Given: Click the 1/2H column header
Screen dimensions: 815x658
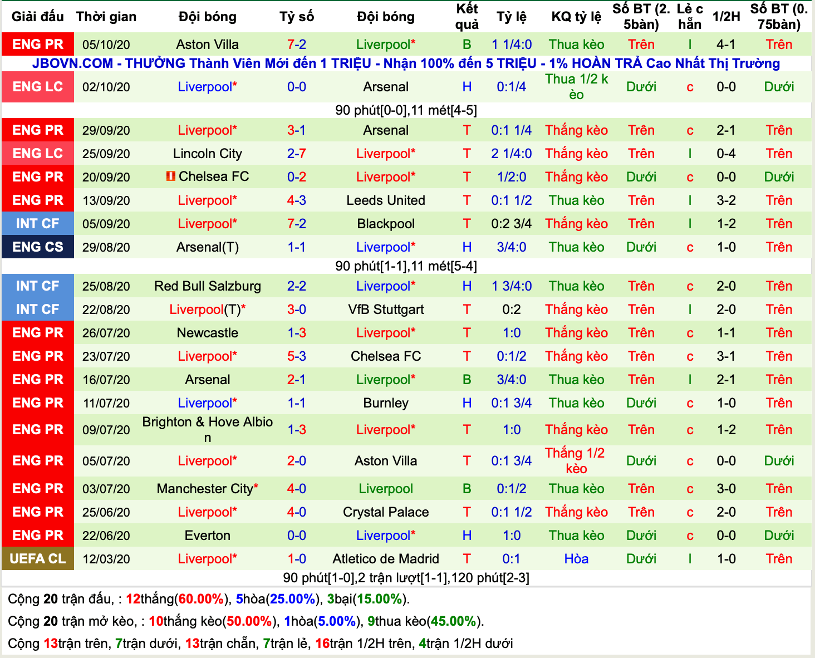Looking at the screenshot, I should coord(726,17).
